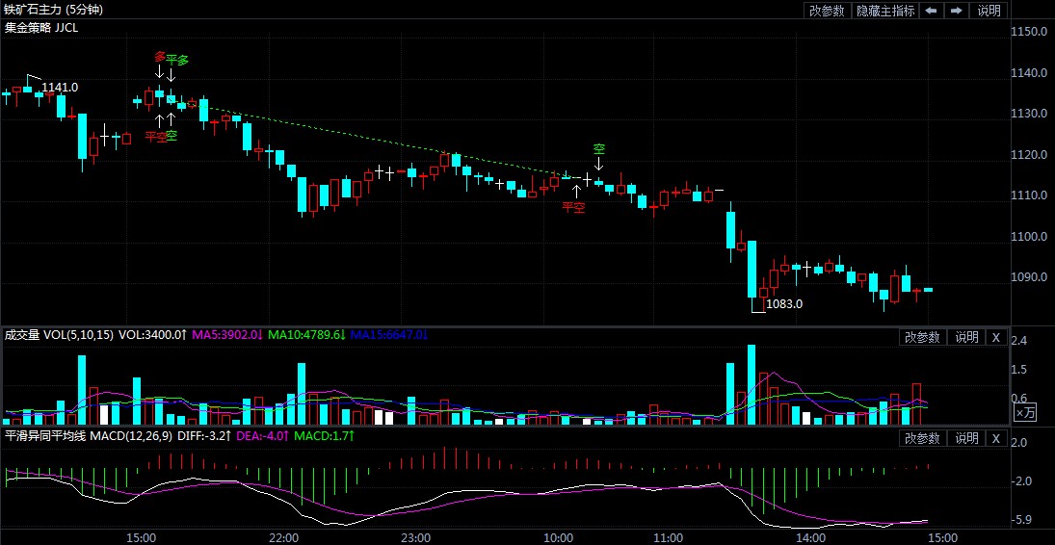Click the green 平多 signal marker
Viewport: 1055px width, 545px height.
[x=177, y=60]
